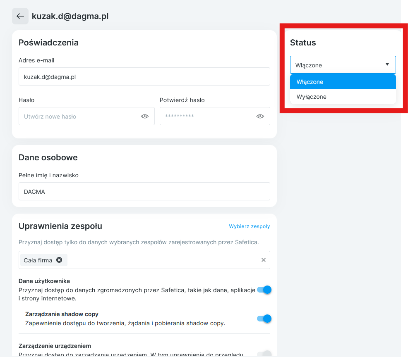
Task: Click the Utwórz nowe hasło placeholder text
Action: point(50,117)
